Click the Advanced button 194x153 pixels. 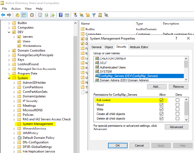click(176, 127)
